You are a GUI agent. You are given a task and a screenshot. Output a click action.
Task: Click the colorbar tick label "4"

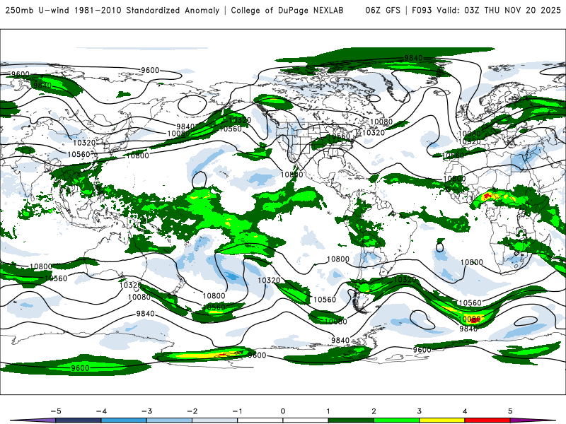pyautogui.click(x=465, y=411)
